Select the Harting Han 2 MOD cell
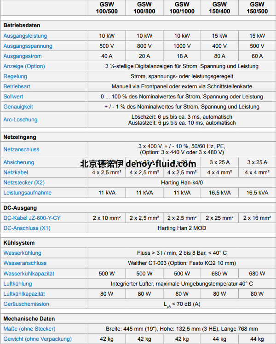The height and width of the screenshot is (344, 276). pos(182,228)
